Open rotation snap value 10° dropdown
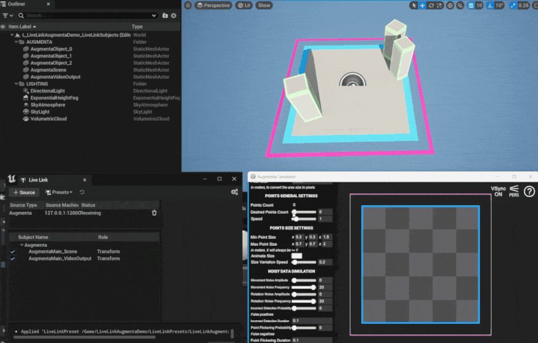538x343 pixels. [499, 5]
